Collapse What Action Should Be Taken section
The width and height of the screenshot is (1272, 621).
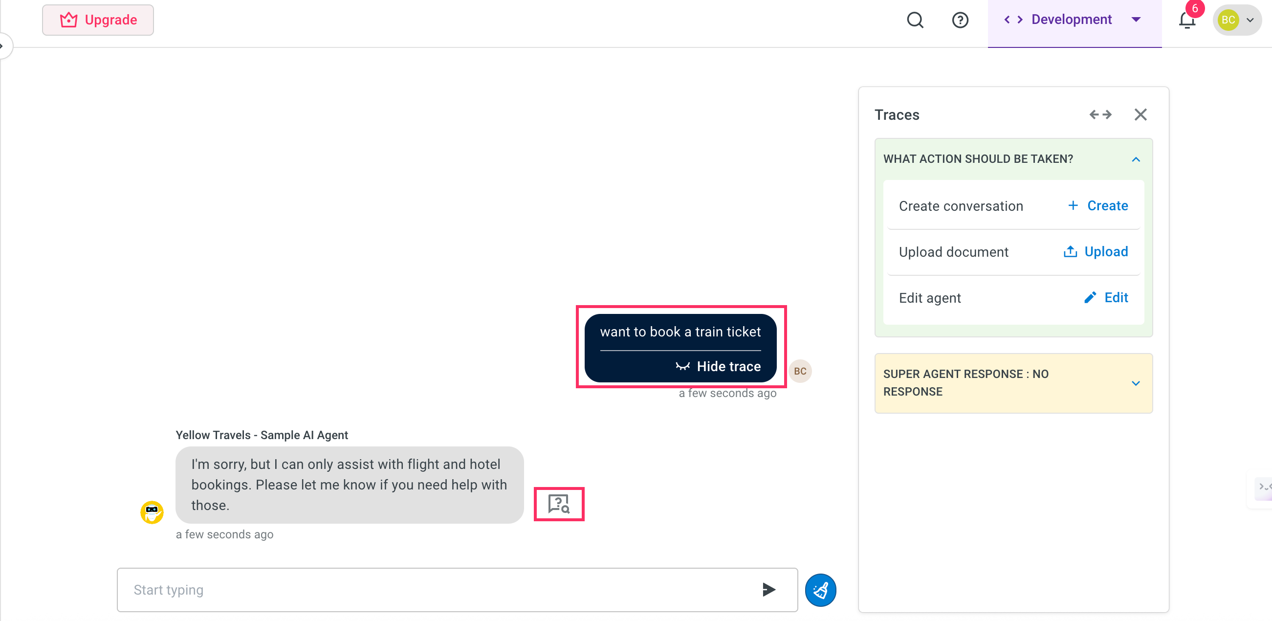[1136, 159]
